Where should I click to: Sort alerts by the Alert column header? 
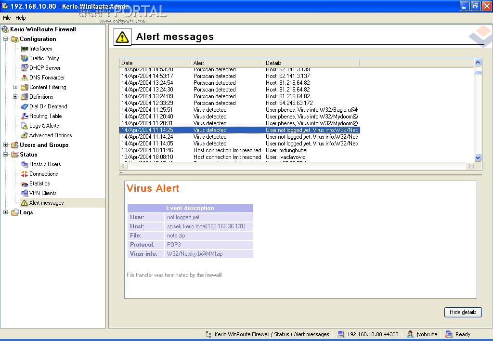point(227,63)
